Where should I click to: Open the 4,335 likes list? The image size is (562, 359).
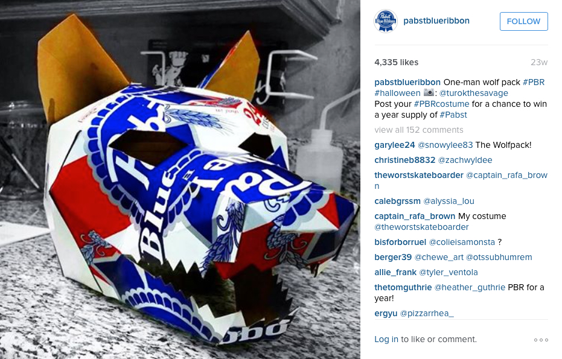396,62
